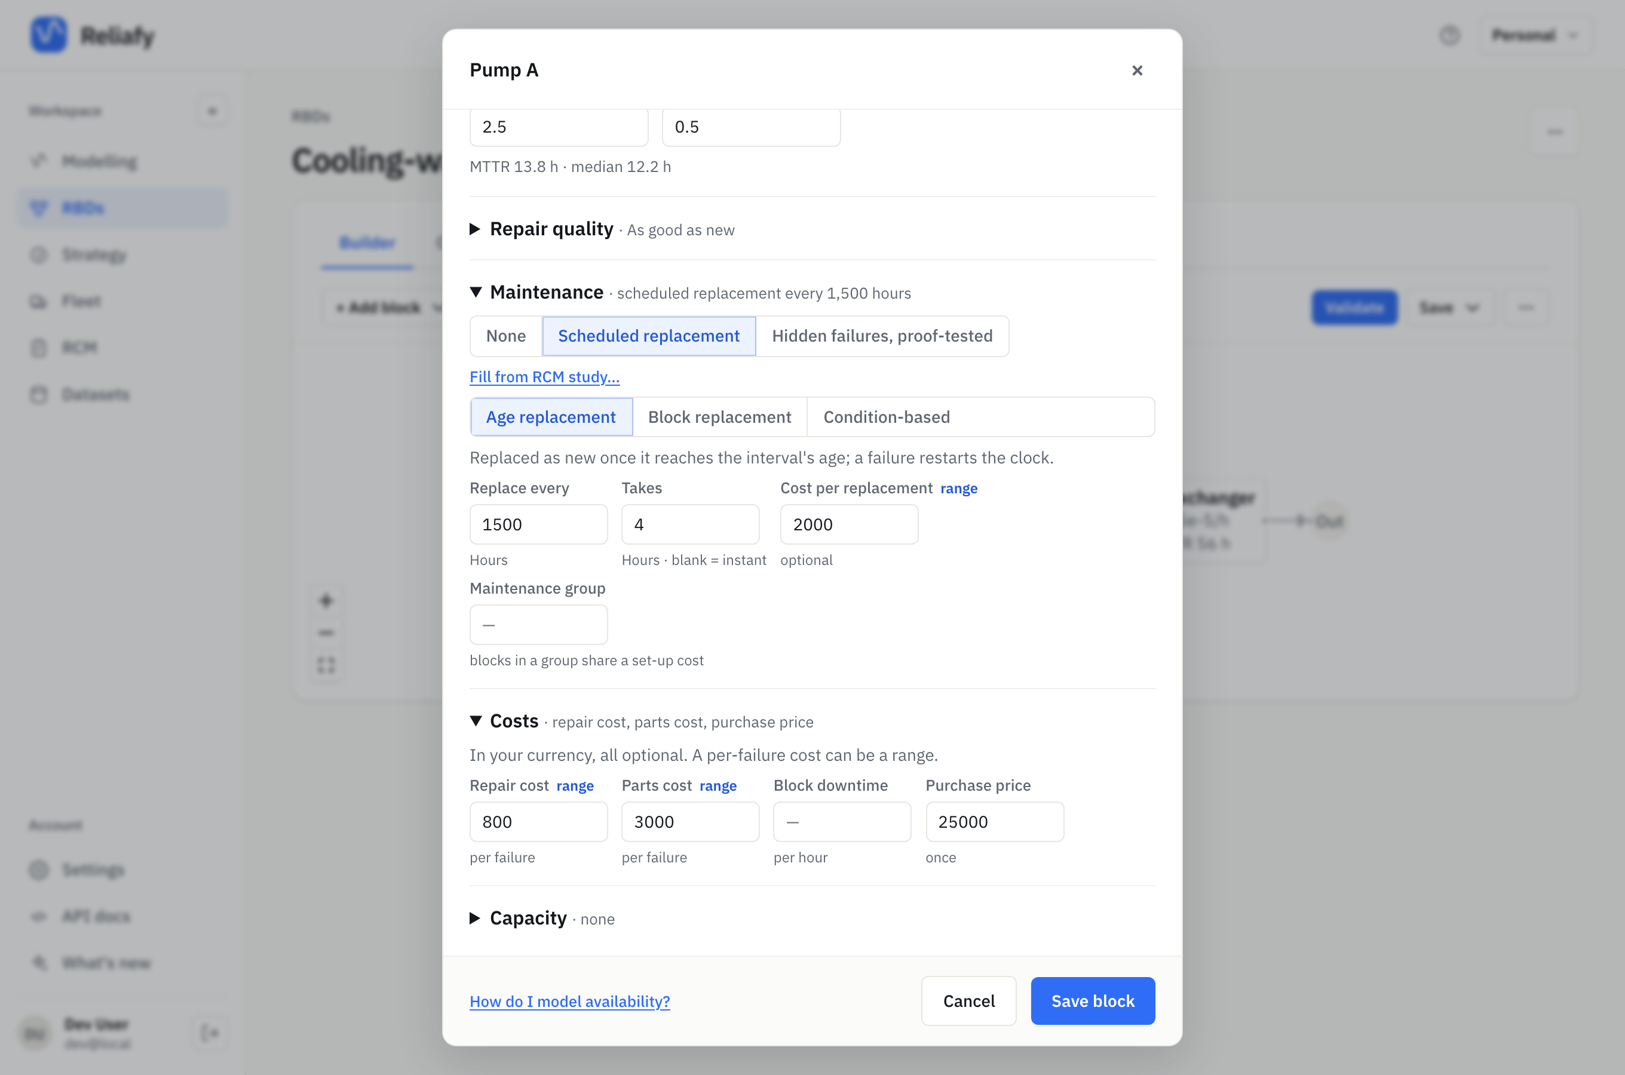
Task: Click the Save block button
Action: [x=1092, y=1001]
